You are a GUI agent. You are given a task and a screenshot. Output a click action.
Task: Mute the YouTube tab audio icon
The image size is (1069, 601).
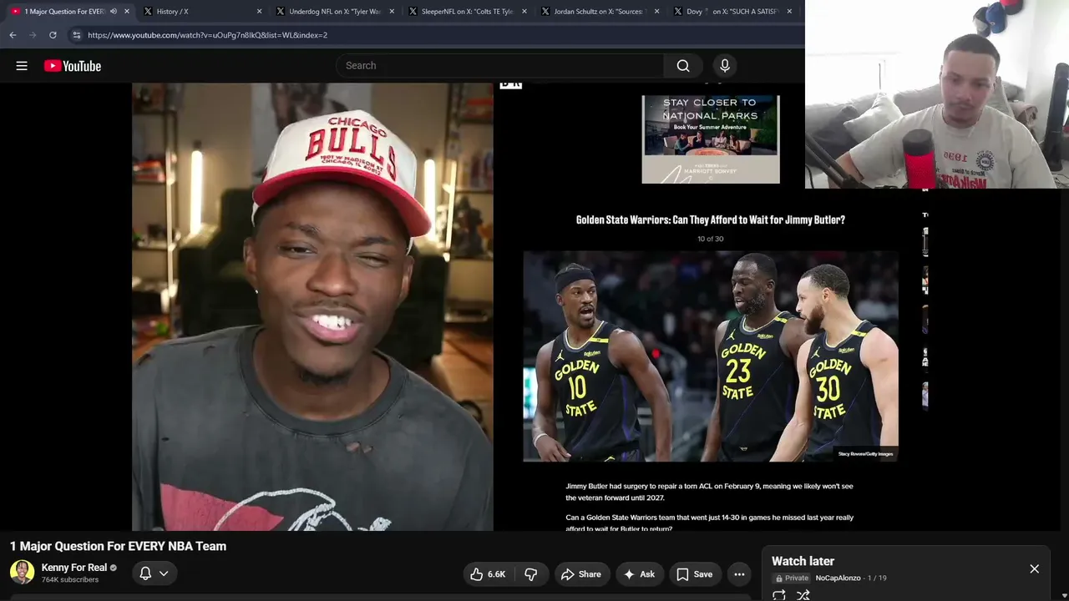tap(114, 12)
